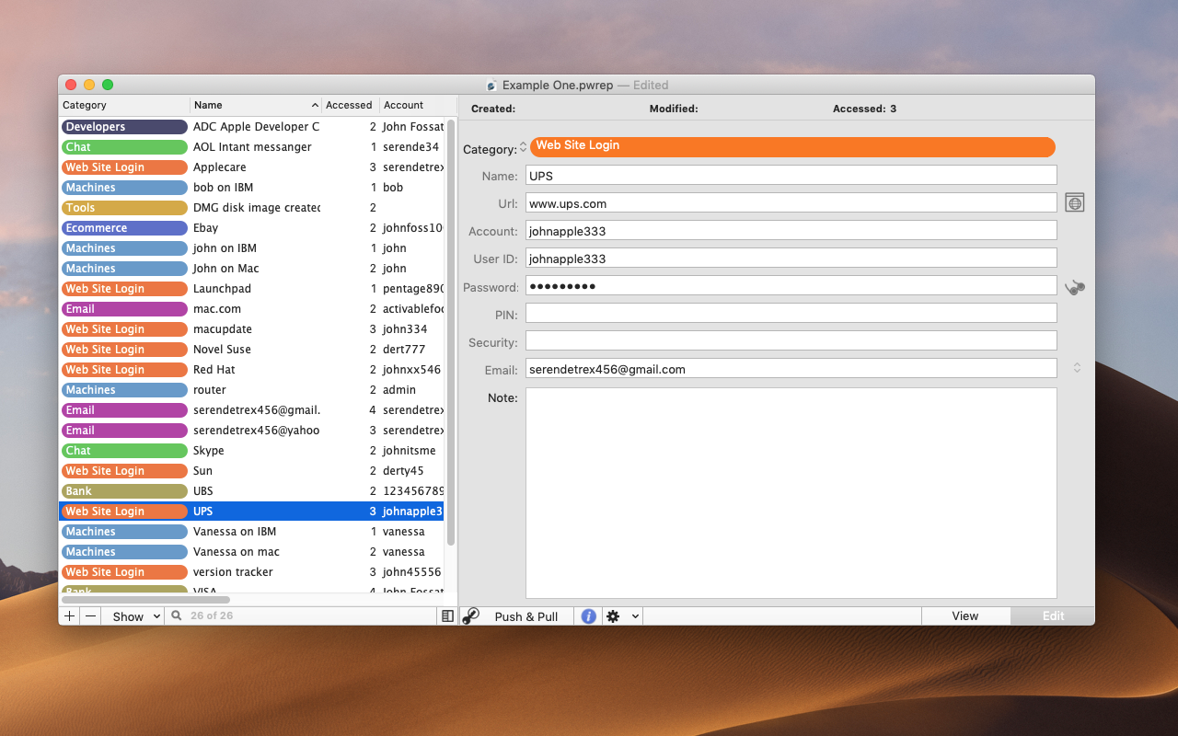Remove the selected record with minus button
1178x736 pixels.
[90, 616]
